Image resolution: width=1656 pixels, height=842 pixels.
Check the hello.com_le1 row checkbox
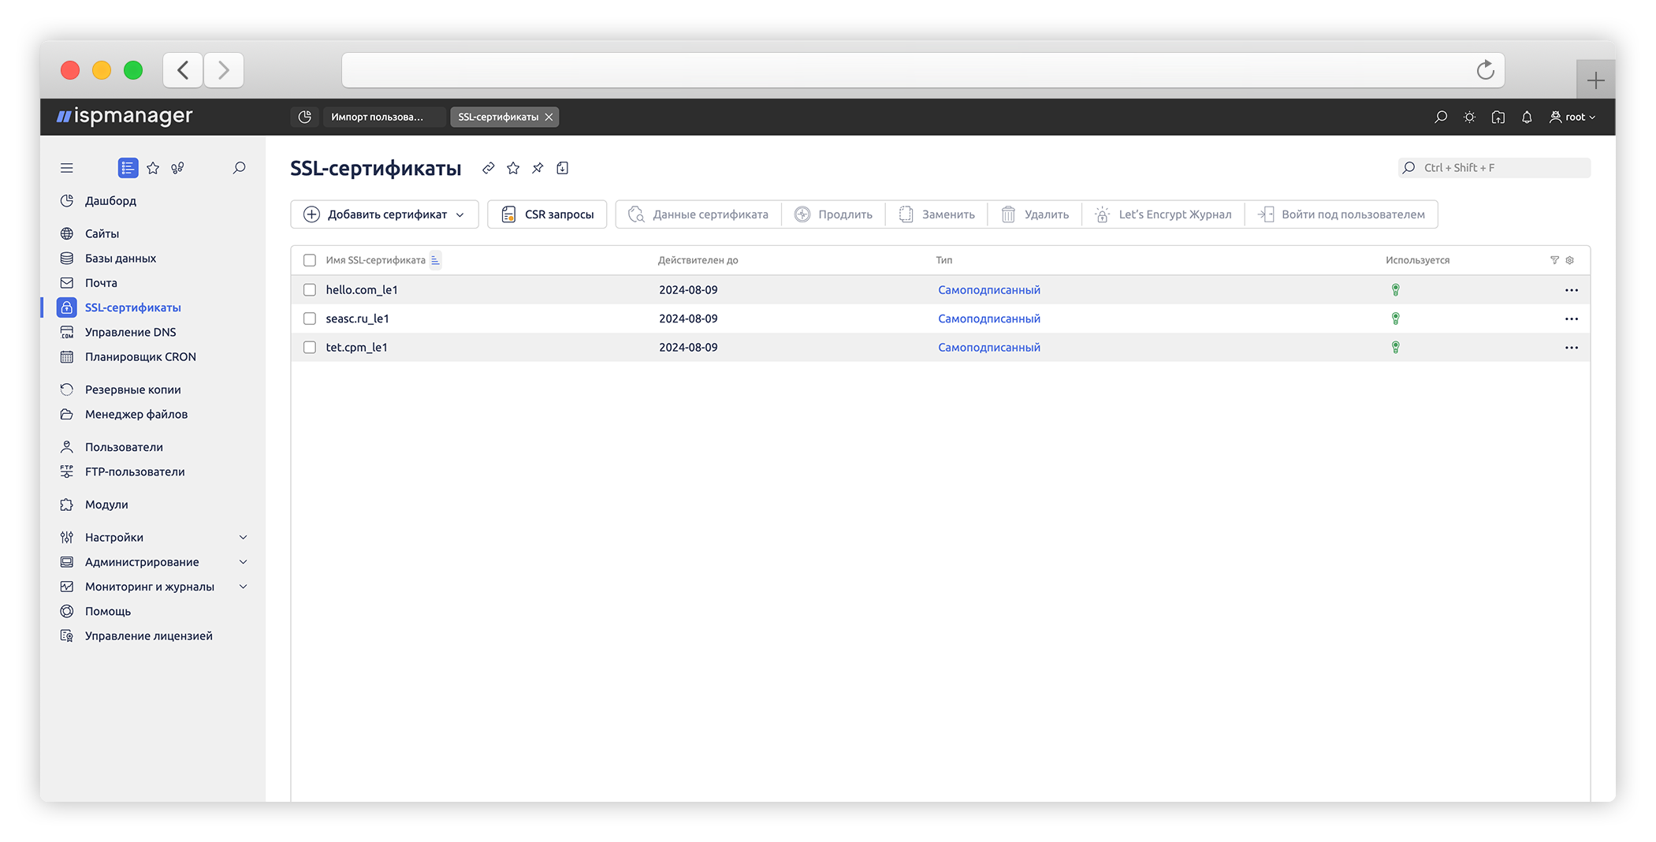point(310,290)
